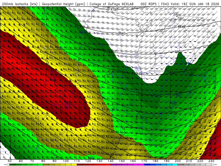Click the 10260 height contour label
This screenshot has width=221, height=166.
click(x=160, y=157)
